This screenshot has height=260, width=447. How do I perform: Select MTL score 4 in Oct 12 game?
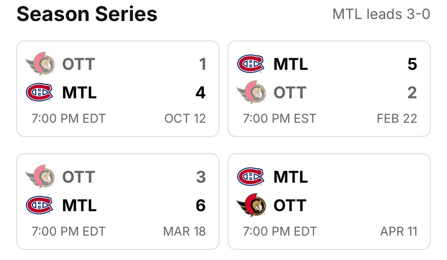pos(200,93)
